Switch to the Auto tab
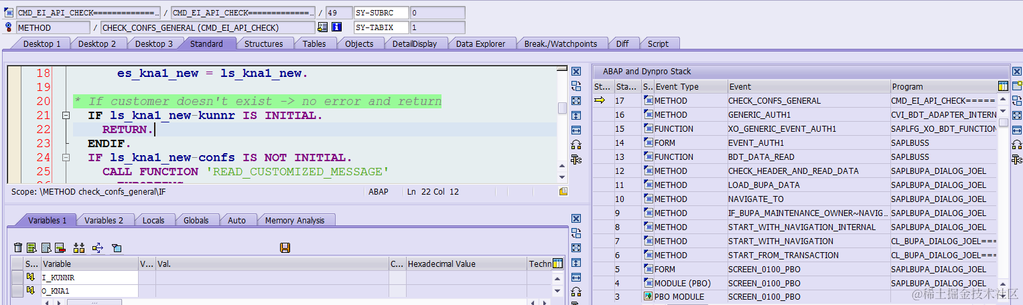The height and width of the screenshot is (305, 1023). point(236,220)
